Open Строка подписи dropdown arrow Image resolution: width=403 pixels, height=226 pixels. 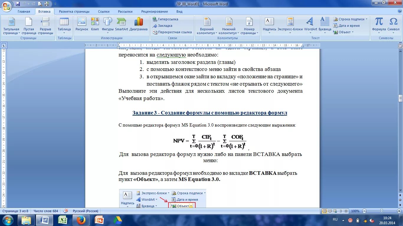(367, 19)
